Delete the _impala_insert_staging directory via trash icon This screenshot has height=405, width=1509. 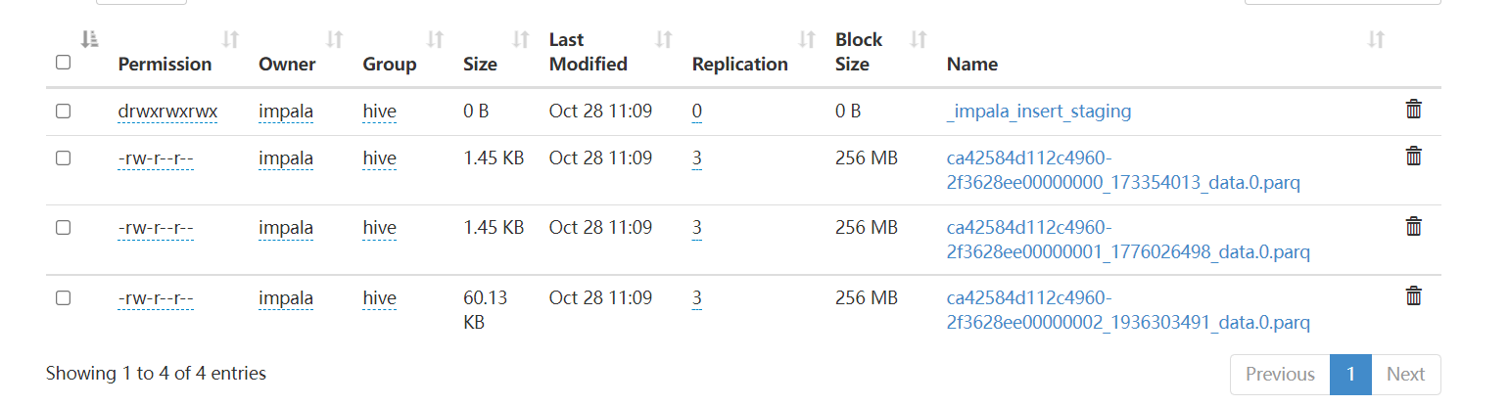point(1413,110)
